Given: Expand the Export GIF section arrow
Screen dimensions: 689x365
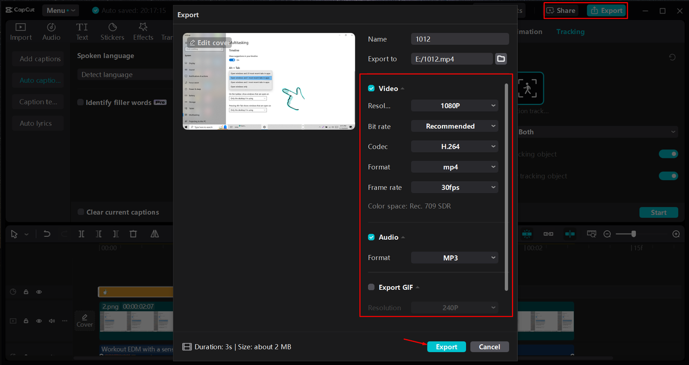Looking at the screenshot, I should coord(418,287).
